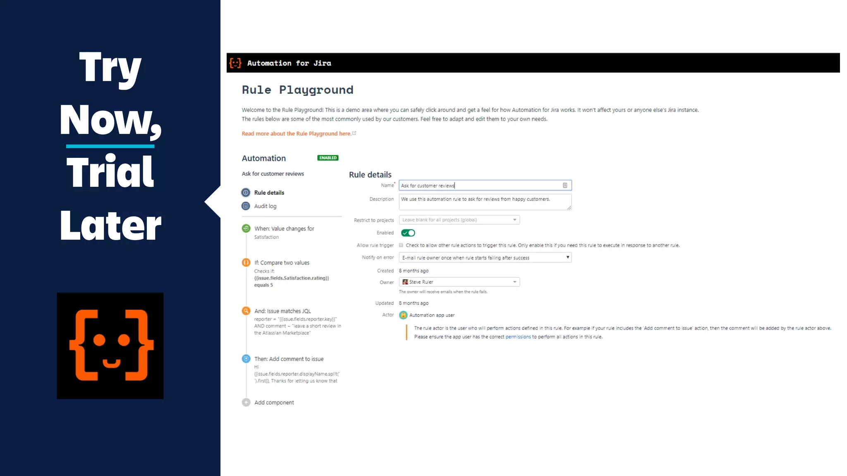Click inside the Description text area
Viewport: 847px width, 476px height.
click(484, 202)
